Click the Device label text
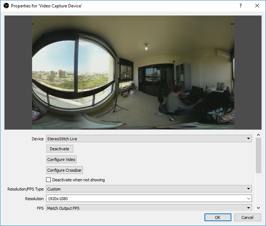This screenshot has width=266, height=226. point(38,139)
